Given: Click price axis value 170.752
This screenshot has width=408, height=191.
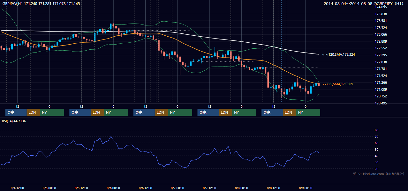Looking at the screenshot, I should [381, 96].
